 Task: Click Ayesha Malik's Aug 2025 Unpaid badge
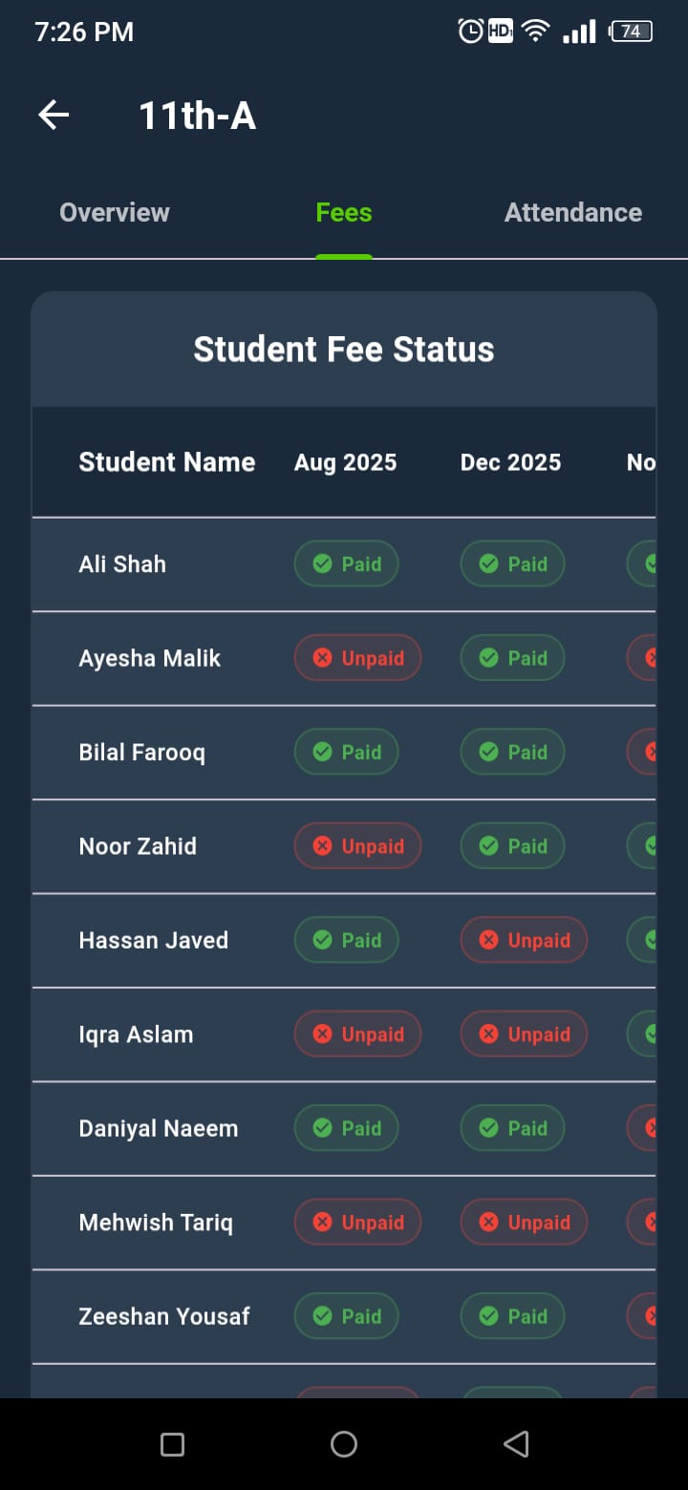pyautogui.click(x=357, y=658)
